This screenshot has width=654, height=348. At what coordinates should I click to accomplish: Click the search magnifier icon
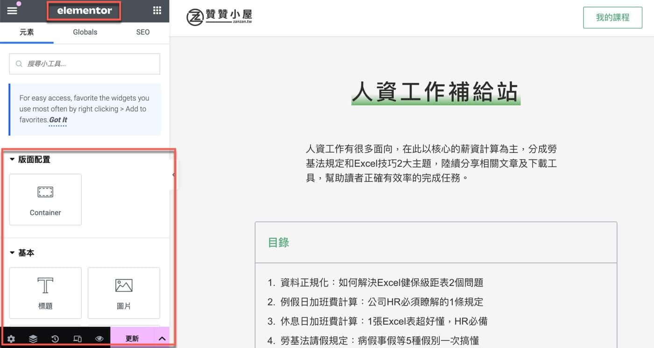19,64
